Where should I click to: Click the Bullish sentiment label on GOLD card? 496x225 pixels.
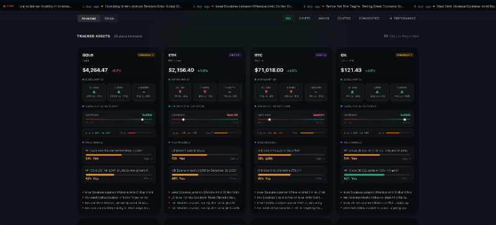pyautogui.click(x=147, y=115)
